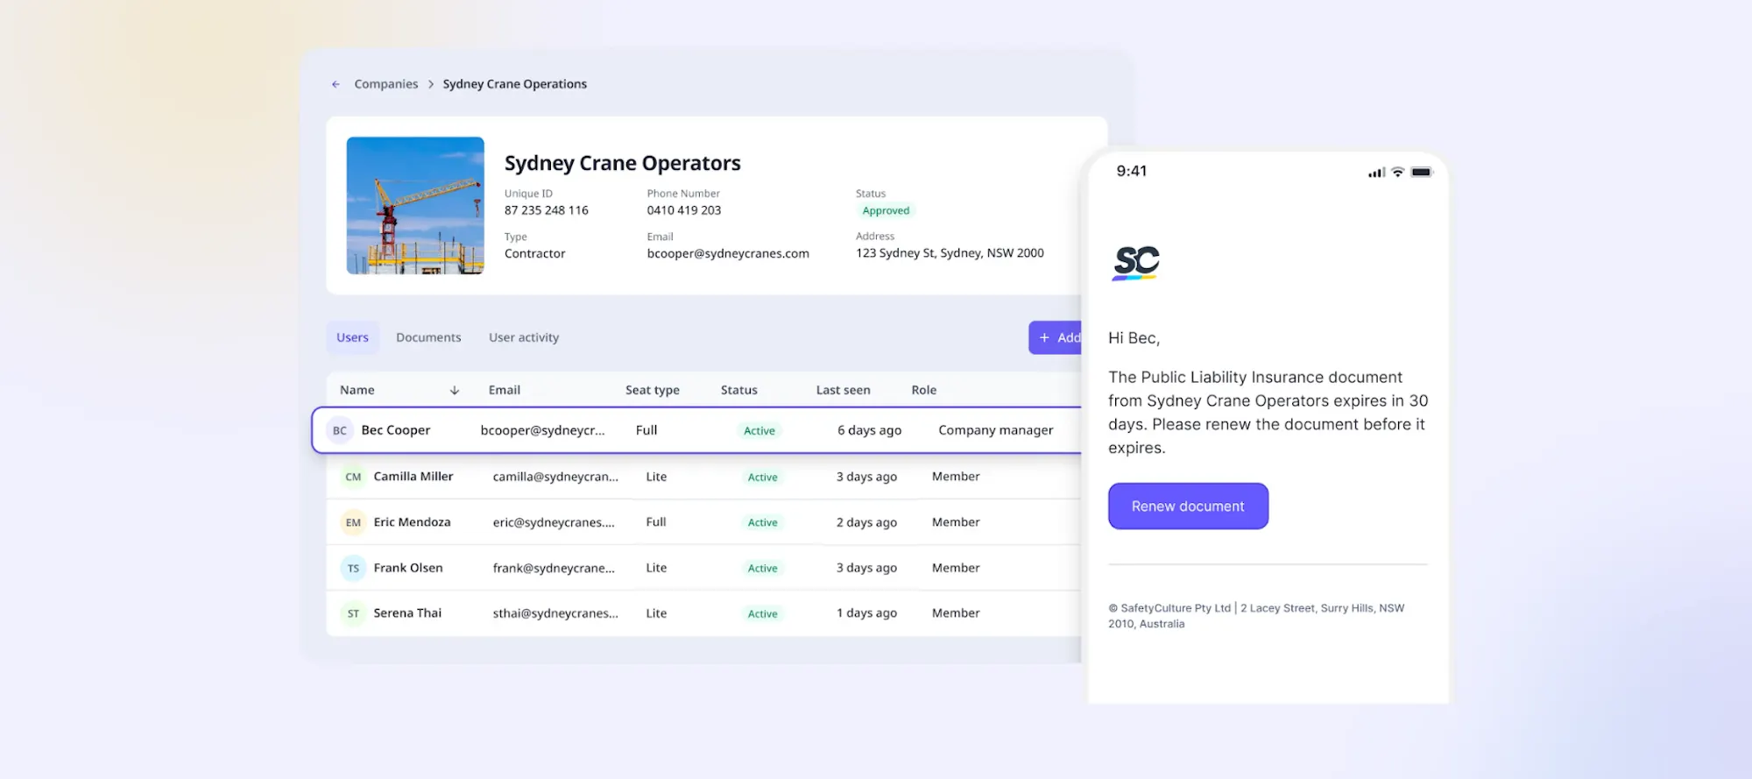Click Eric Mendoza's email cell
1752x779 pixels.
(x=554, y=522)
